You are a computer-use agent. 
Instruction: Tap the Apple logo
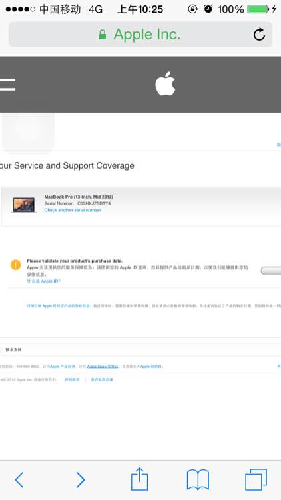pos(165,83)
